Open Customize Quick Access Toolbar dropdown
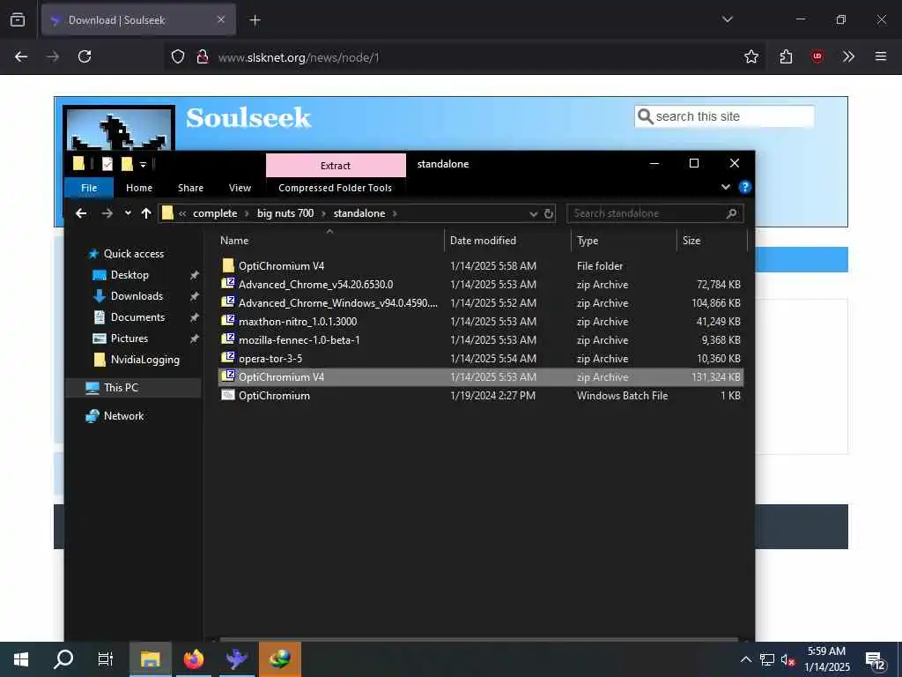This screenshot has height=677, width=902. tap(144, 165)
